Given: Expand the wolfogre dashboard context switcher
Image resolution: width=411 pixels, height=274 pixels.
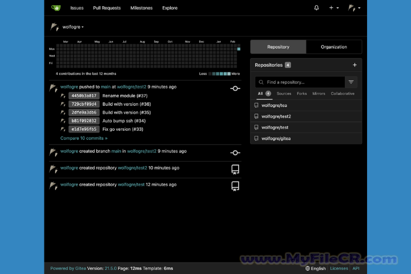Looking at the screenshot, I should pyautogui.click(x=73, y=27).
